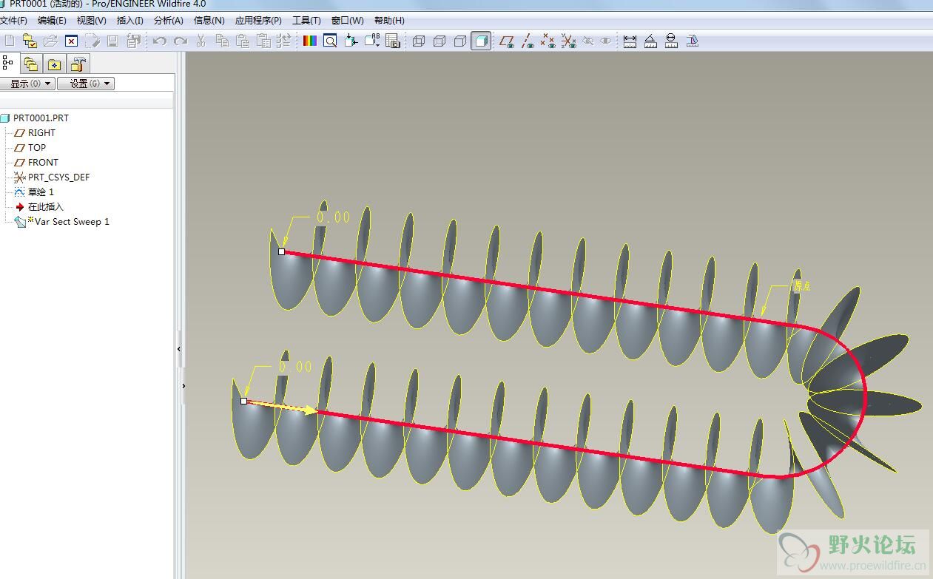The width and height of the screenshot is (933, 579).
Task: Open the 文件(F) menu
Action: pos(13,21)
